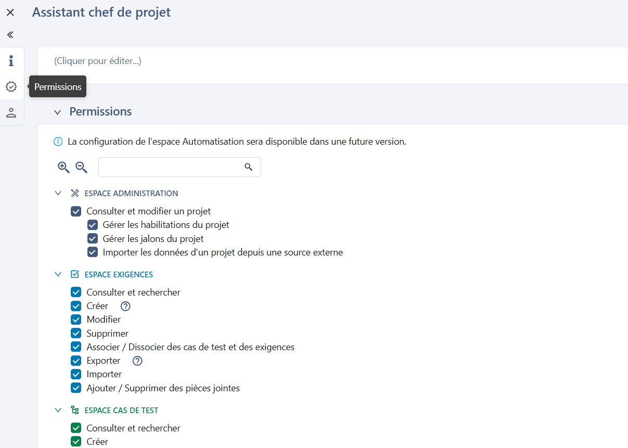
Task: Open the help tooltip next to Exporter
Action: (137, 360)
